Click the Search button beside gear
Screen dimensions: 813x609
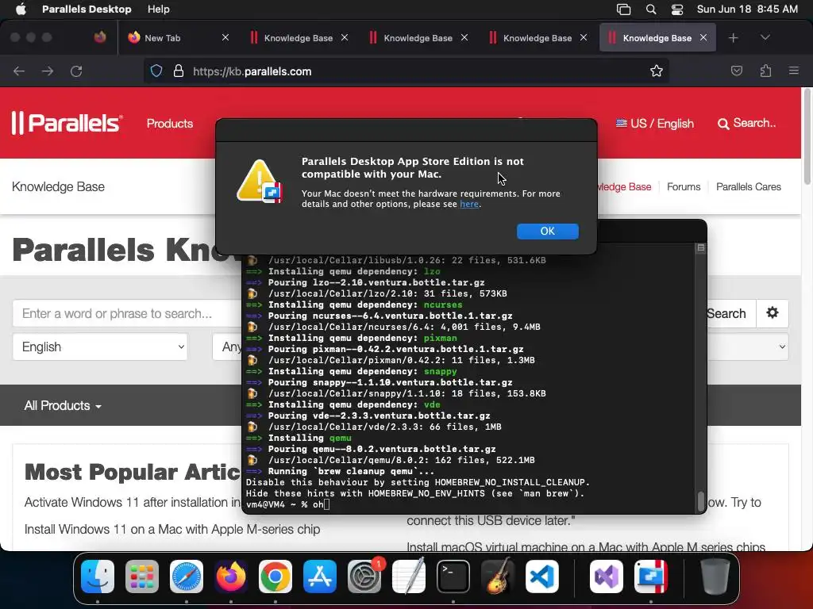730,313
